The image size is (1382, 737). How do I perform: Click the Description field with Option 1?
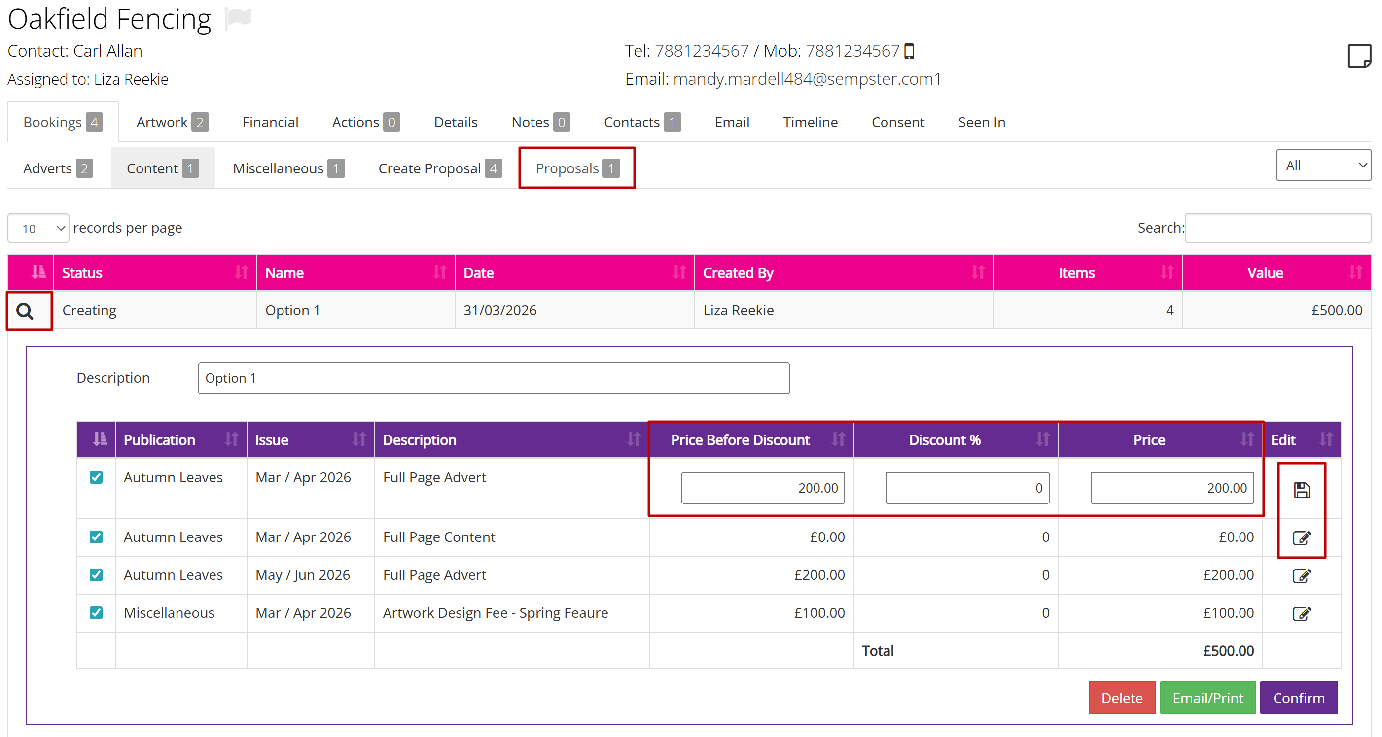494,378
